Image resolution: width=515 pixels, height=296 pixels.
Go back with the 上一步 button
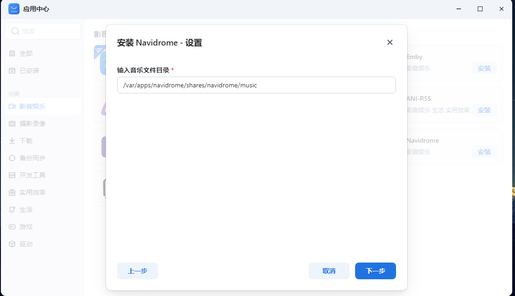coord(137,271)
